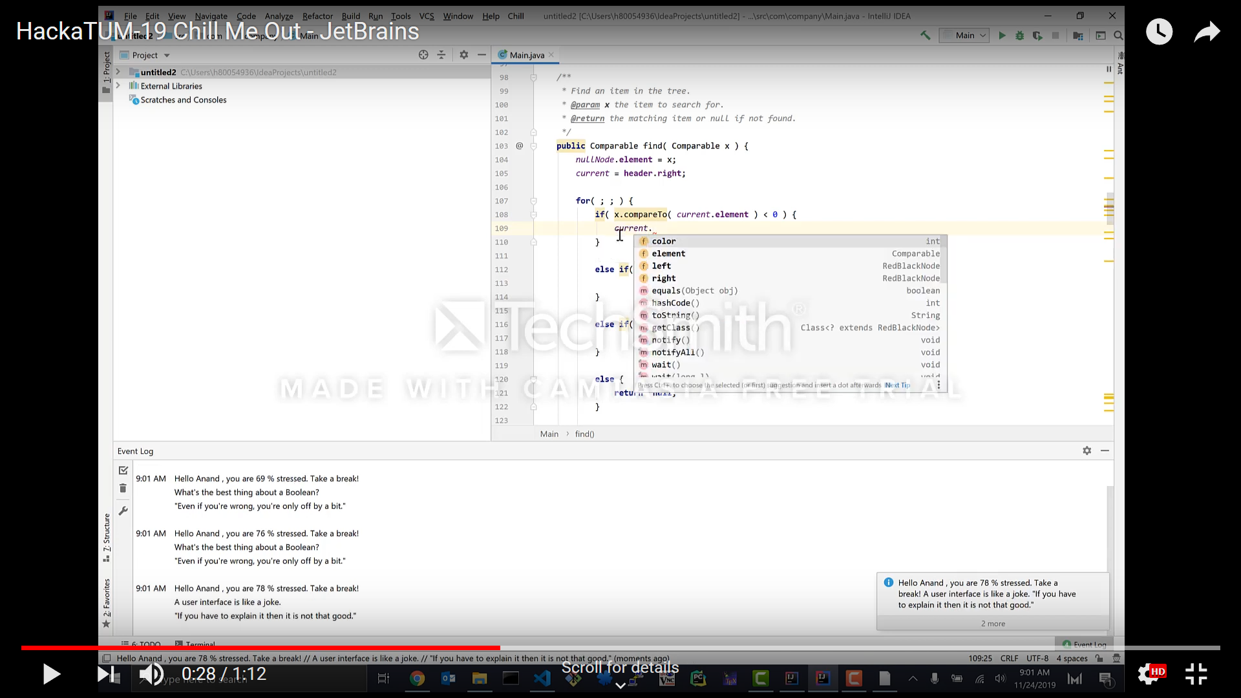The image size is (1241, 698).
Task: Expand the External Libraries node
Action: (118, 85)
